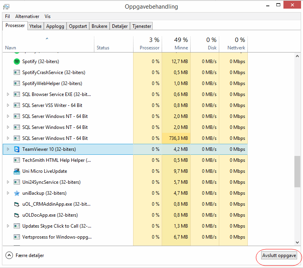Click the Avslutt oppgave button

click(279, 255)
